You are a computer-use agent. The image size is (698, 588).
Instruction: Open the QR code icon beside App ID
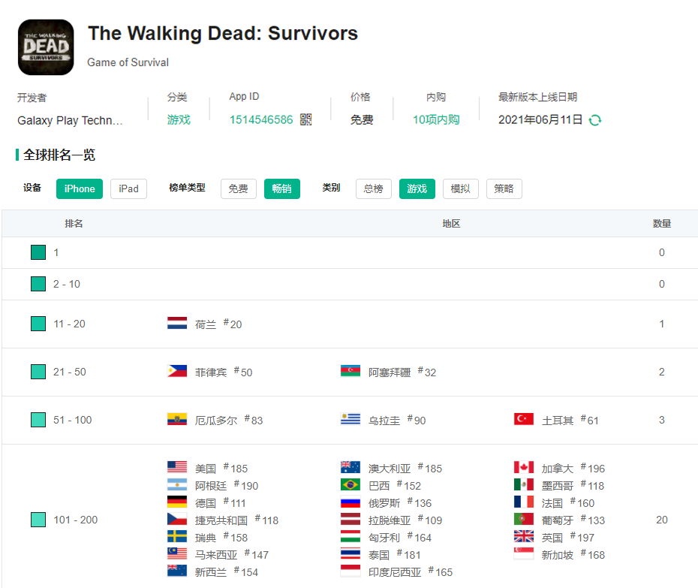coord(305,119)
